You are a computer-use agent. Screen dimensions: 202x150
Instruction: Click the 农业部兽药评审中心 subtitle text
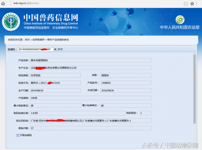pyautogui.click(x=65, y=28)
